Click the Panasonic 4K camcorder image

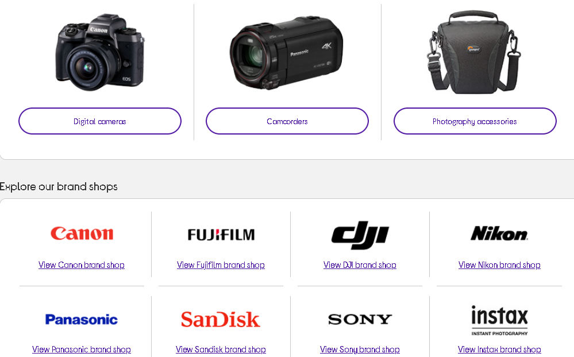click(x=287, y=53)
